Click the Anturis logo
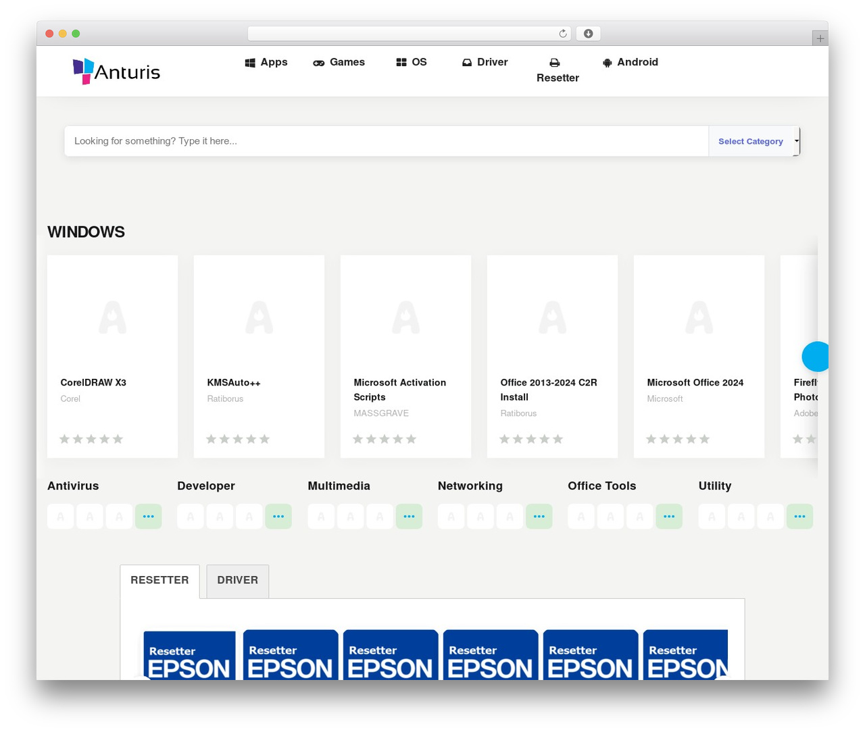865x732 pixels. click(116, 72)
